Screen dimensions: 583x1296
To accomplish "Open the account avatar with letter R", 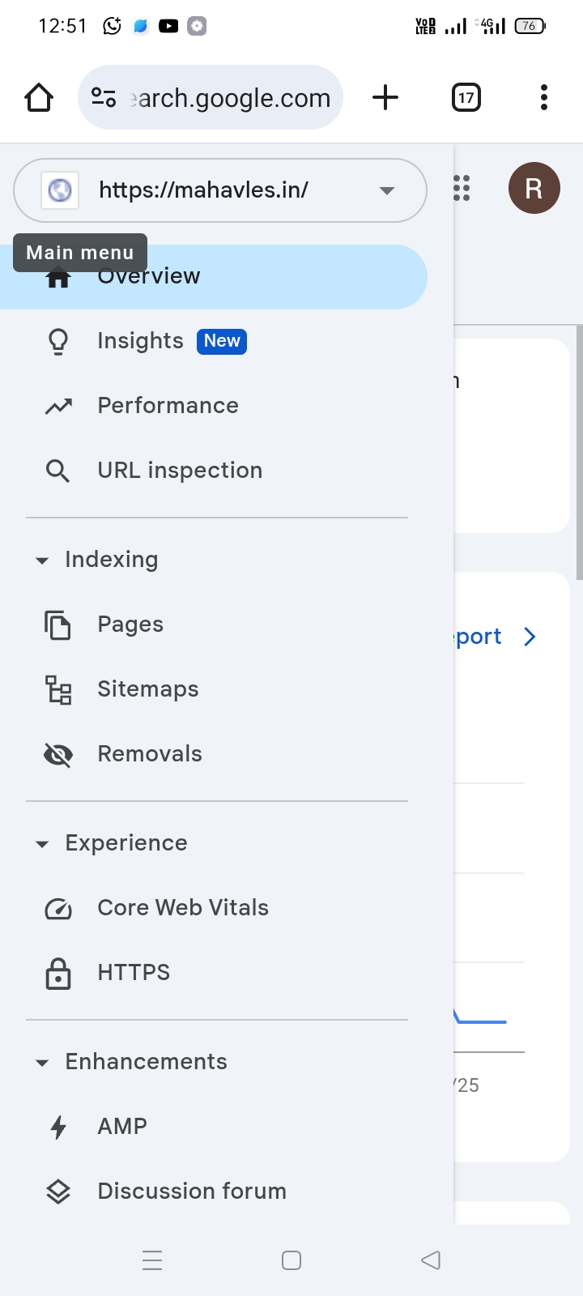I will (534, 188).
